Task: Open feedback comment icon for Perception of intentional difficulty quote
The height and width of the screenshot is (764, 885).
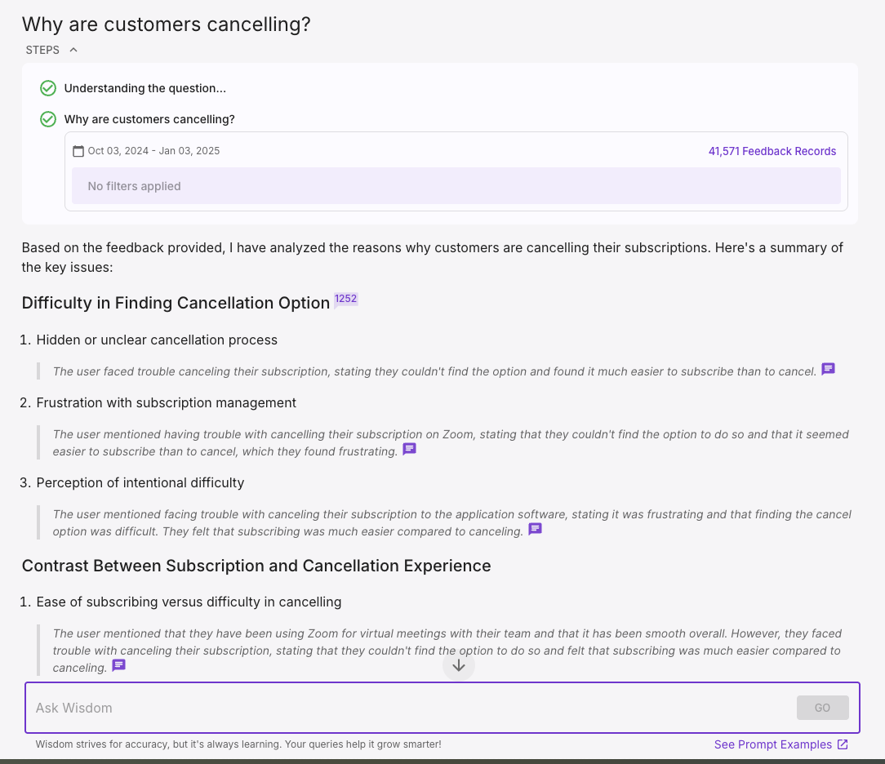Action: click(535, 529)
